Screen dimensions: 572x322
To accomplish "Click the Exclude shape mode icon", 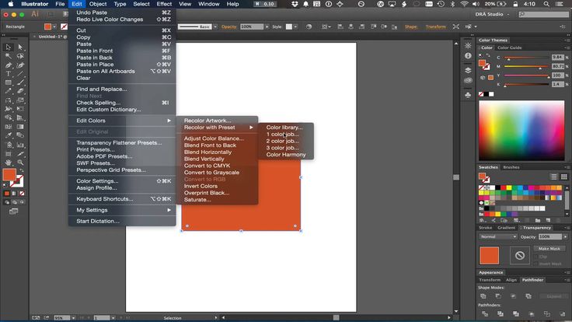I will click(528, 296).
